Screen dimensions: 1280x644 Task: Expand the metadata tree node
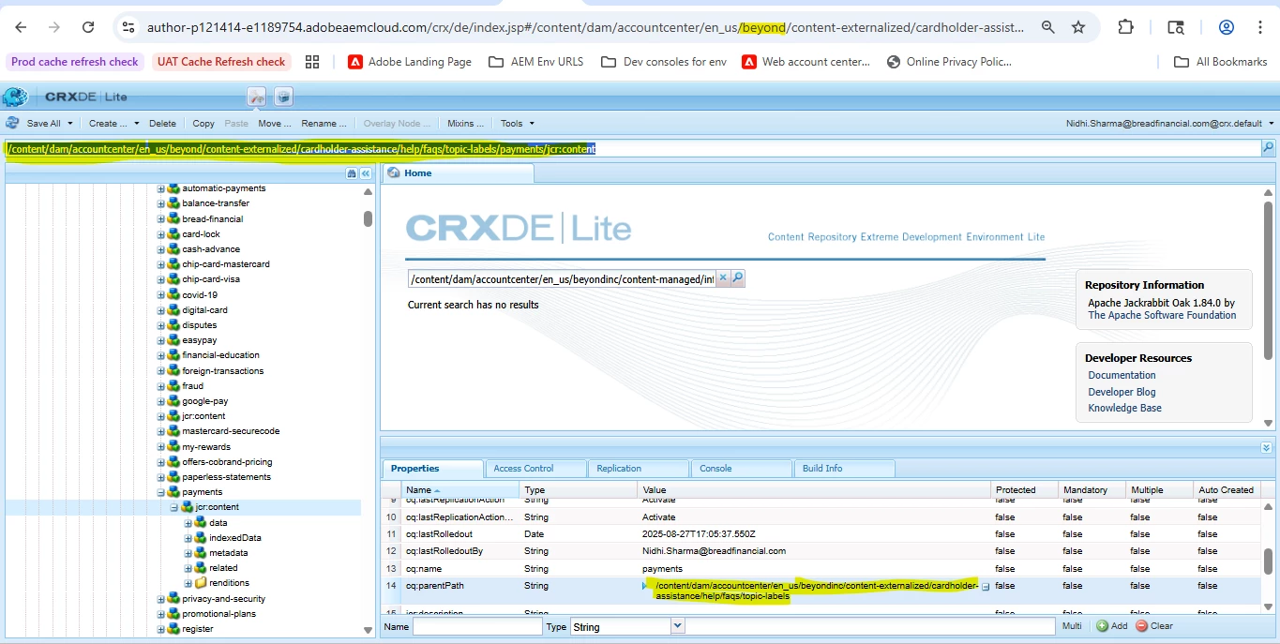(188, 553)
